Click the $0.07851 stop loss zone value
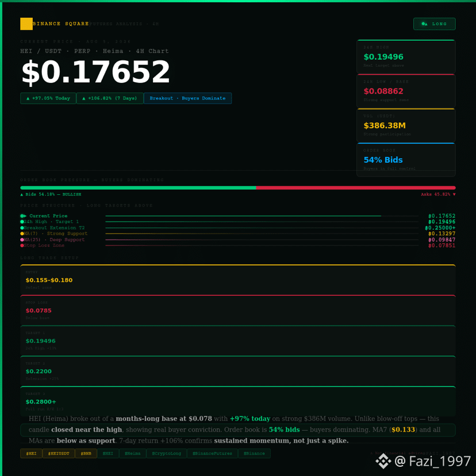 click(442, 245)
